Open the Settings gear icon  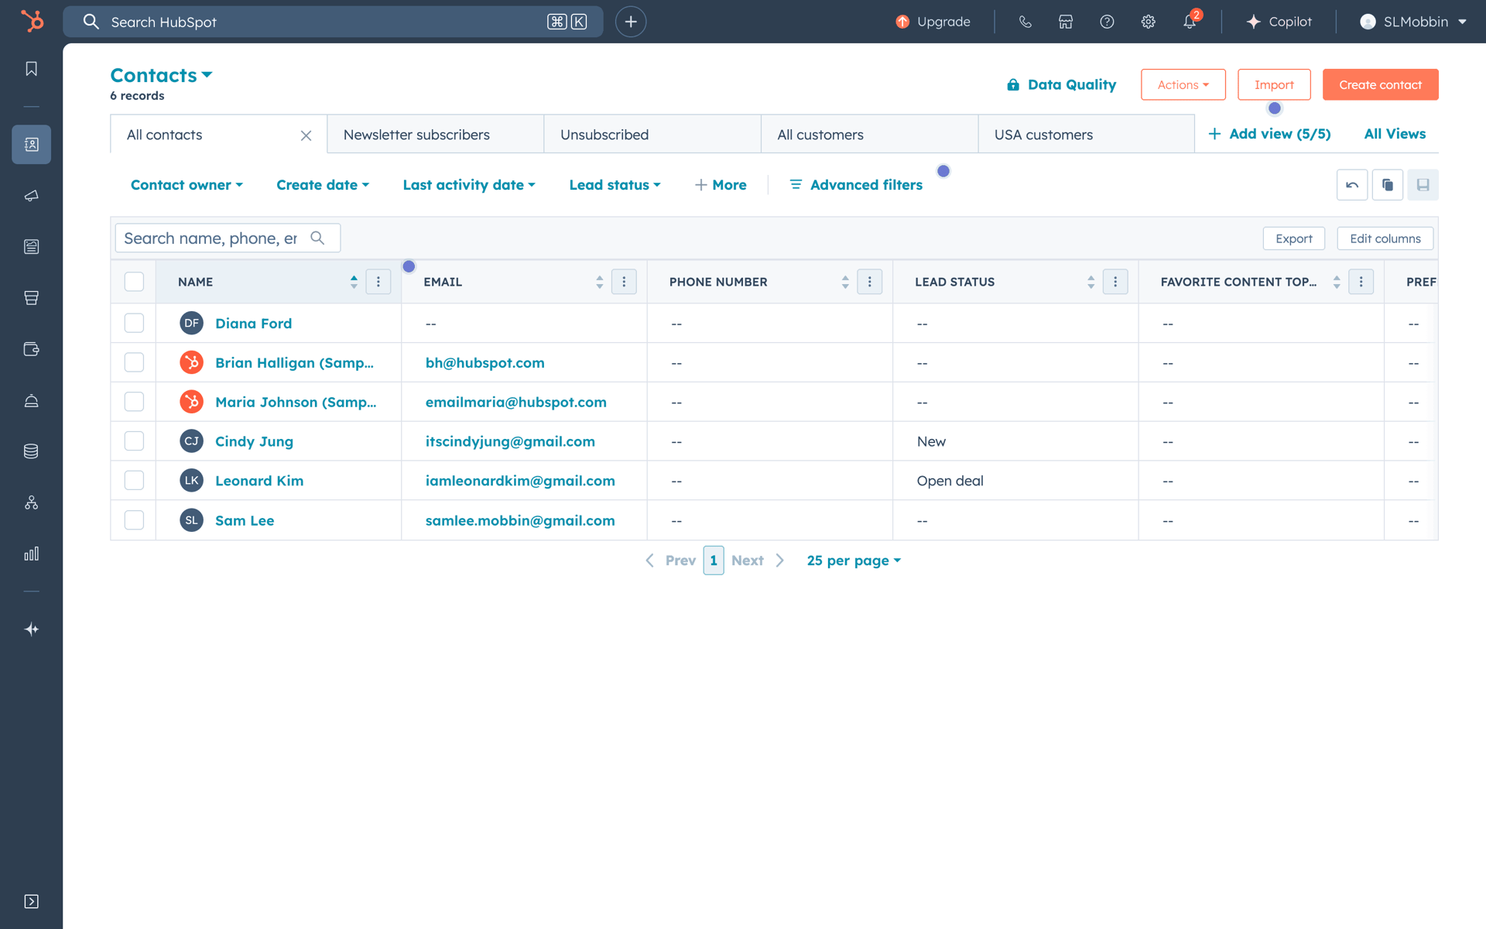1149,22
